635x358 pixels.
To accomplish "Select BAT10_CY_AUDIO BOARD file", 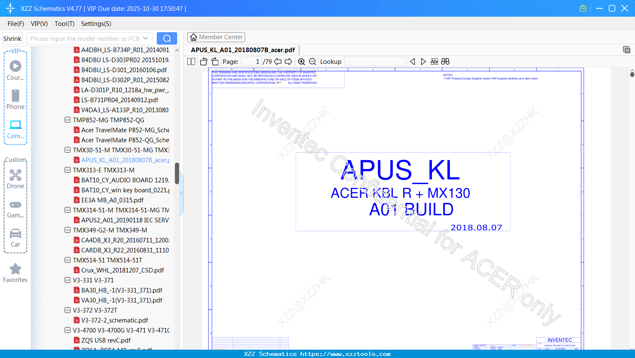I will [x=121, y=180].
